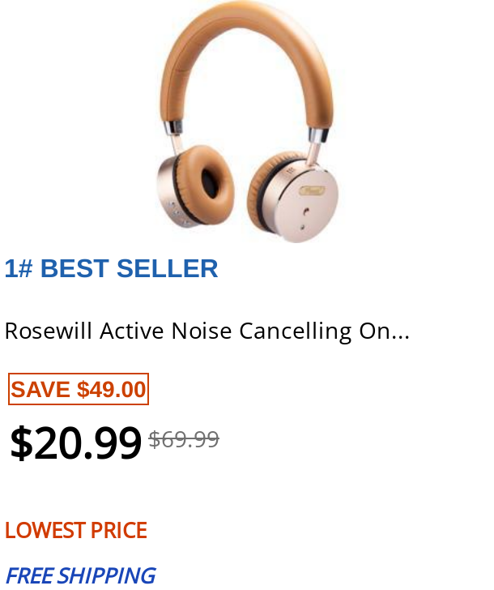Click the $20.99 current price
Image resolution: width=494 pixels, height=590 pixels.
tap(75, 442)
